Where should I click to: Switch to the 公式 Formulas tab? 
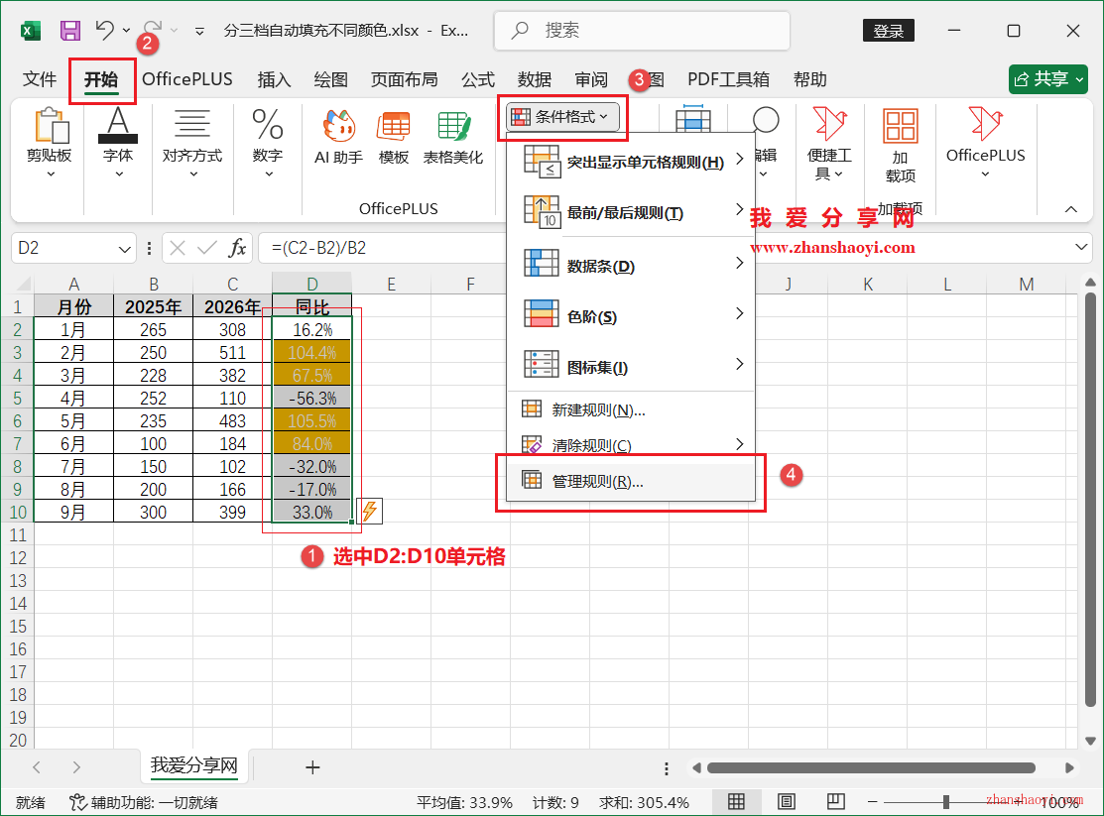pyautogui.click(x=478, y=79)
